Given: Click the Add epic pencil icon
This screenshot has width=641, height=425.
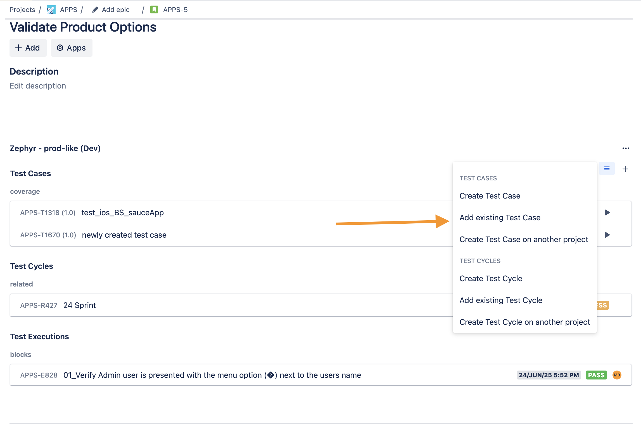Looking at the screenshot, I should point(95,10).
